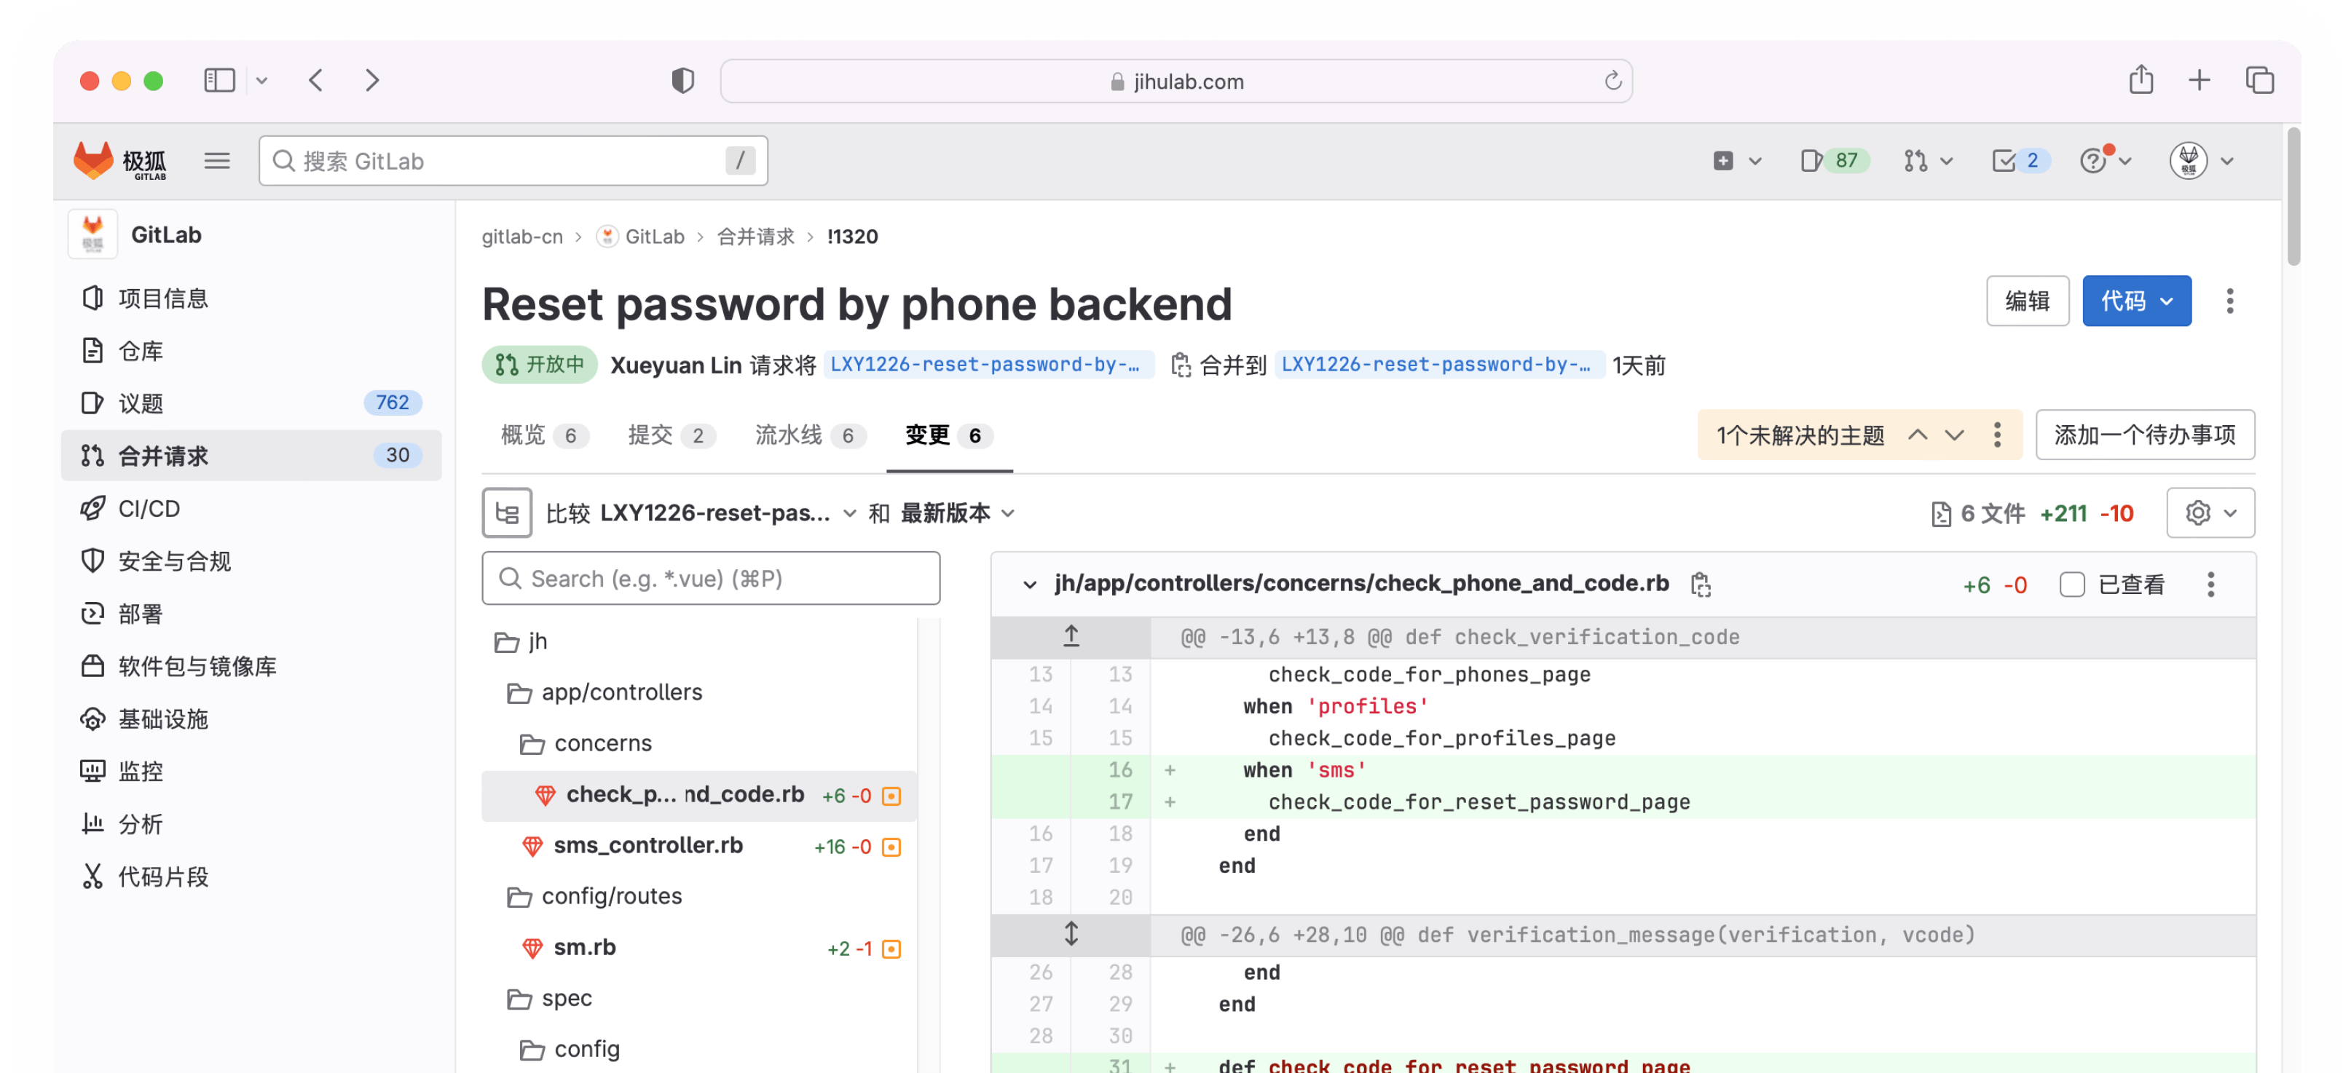Toggle the file tree browser icon
This screenshot has height=1073, width=2351.
tap(506, 512)
